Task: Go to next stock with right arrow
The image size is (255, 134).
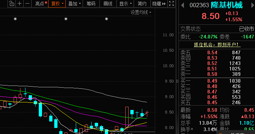Action: [x=252, y=5]
